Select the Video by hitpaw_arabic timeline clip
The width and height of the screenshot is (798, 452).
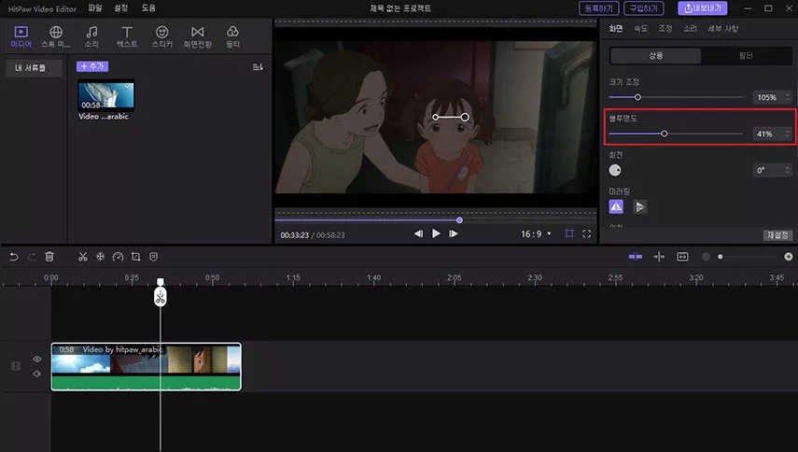146,366
